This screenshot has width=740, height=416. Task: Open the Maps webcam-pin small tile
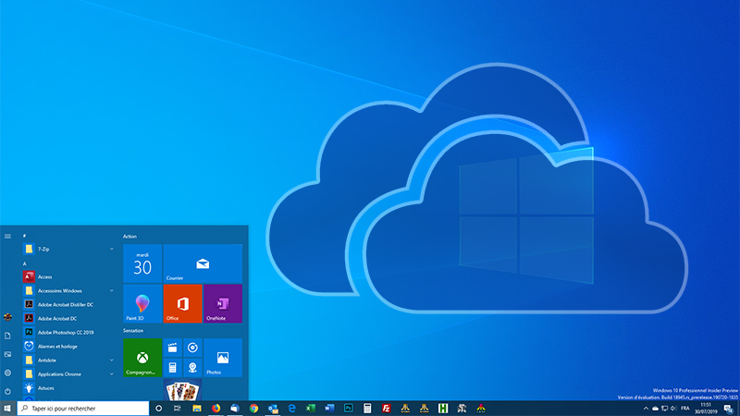(x=192, y=367)
